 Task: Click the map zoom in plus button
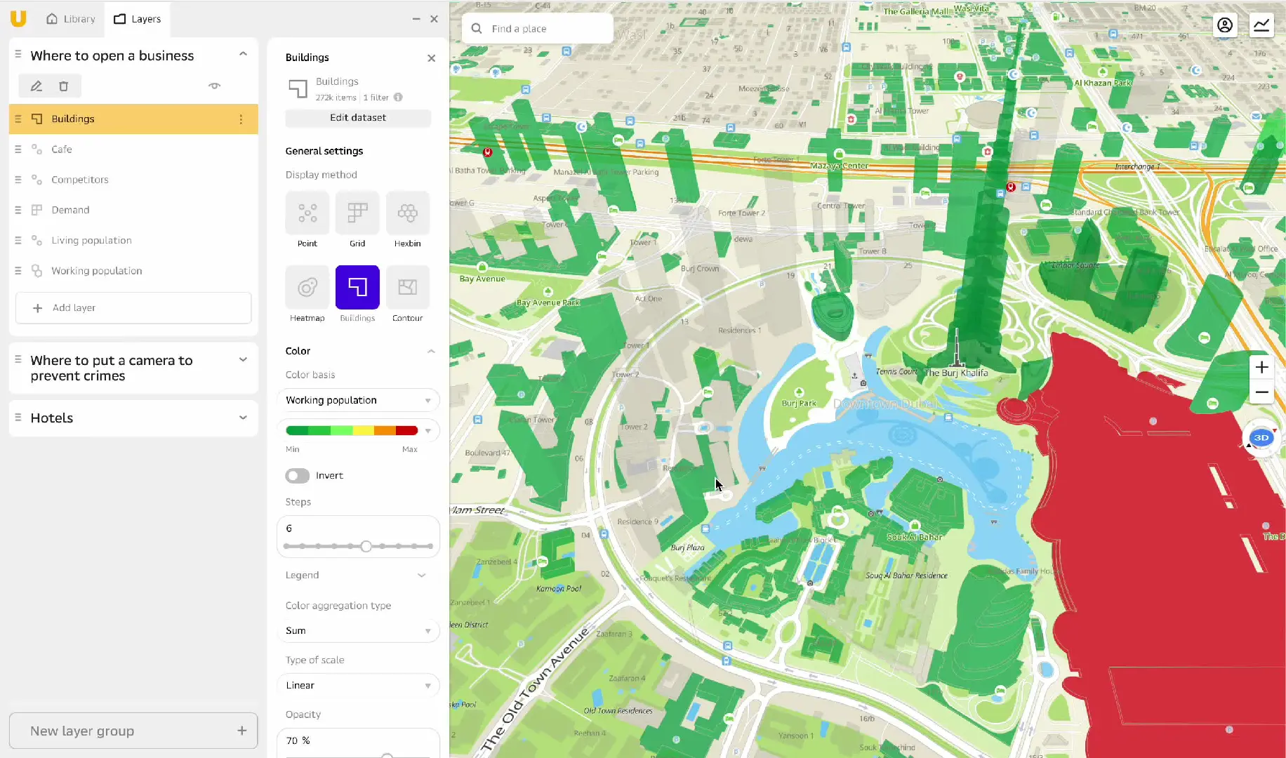pos(1261,367)
